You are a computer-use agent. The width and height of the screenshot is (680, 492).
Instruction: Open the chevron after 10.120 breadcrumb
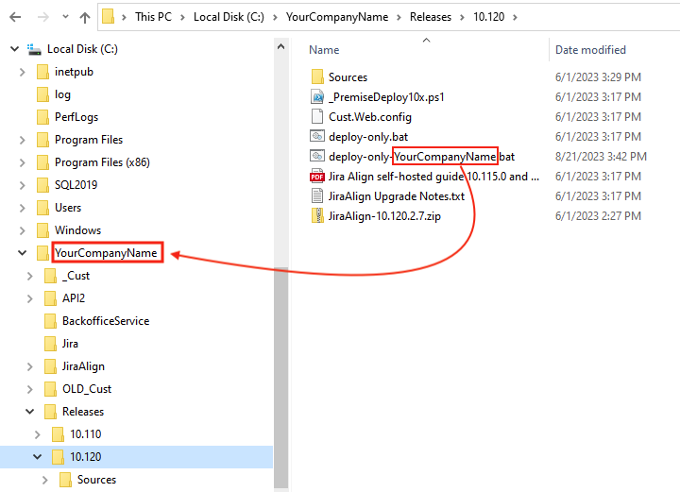tap(516, 17)
